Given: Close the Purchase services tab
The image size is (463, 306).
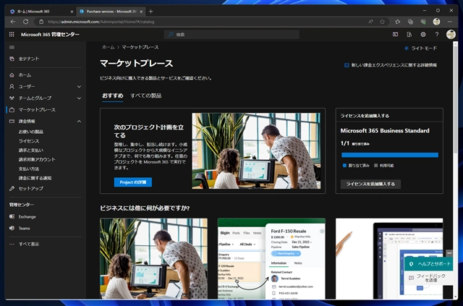Looking at the screenshot, I should 141,12.
